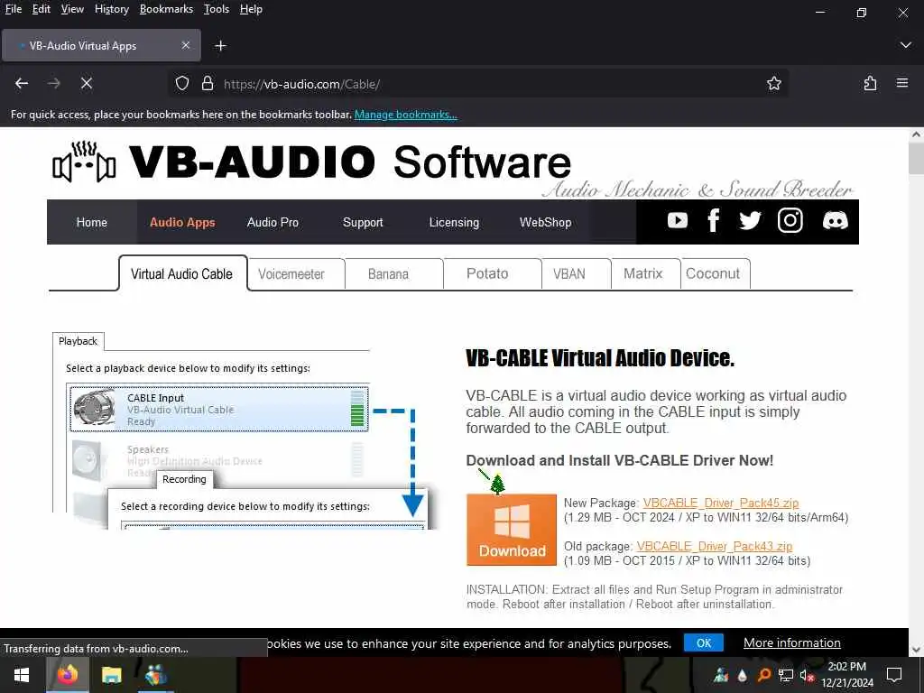
Task: List all tabs with the chevron
Action: click(906, 45)
